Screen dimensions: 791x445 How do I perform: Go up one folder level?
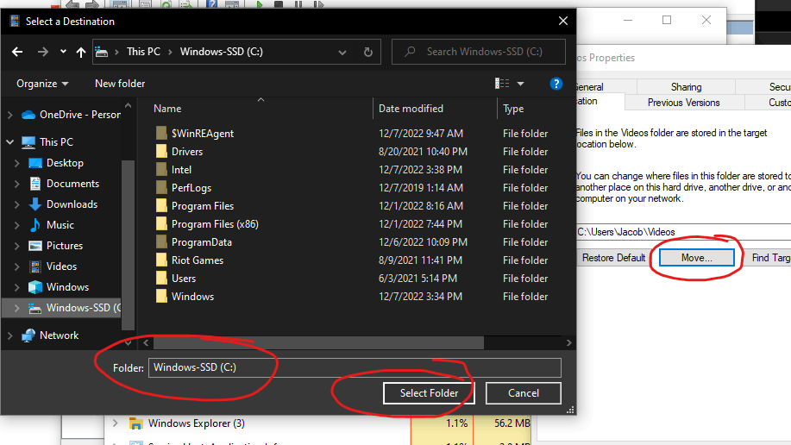pos(81,52)
